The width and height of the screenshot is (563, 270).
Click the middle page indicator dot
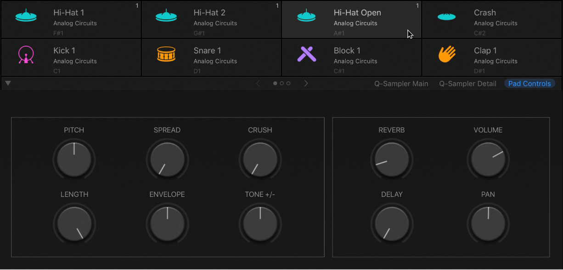(281, 83)
